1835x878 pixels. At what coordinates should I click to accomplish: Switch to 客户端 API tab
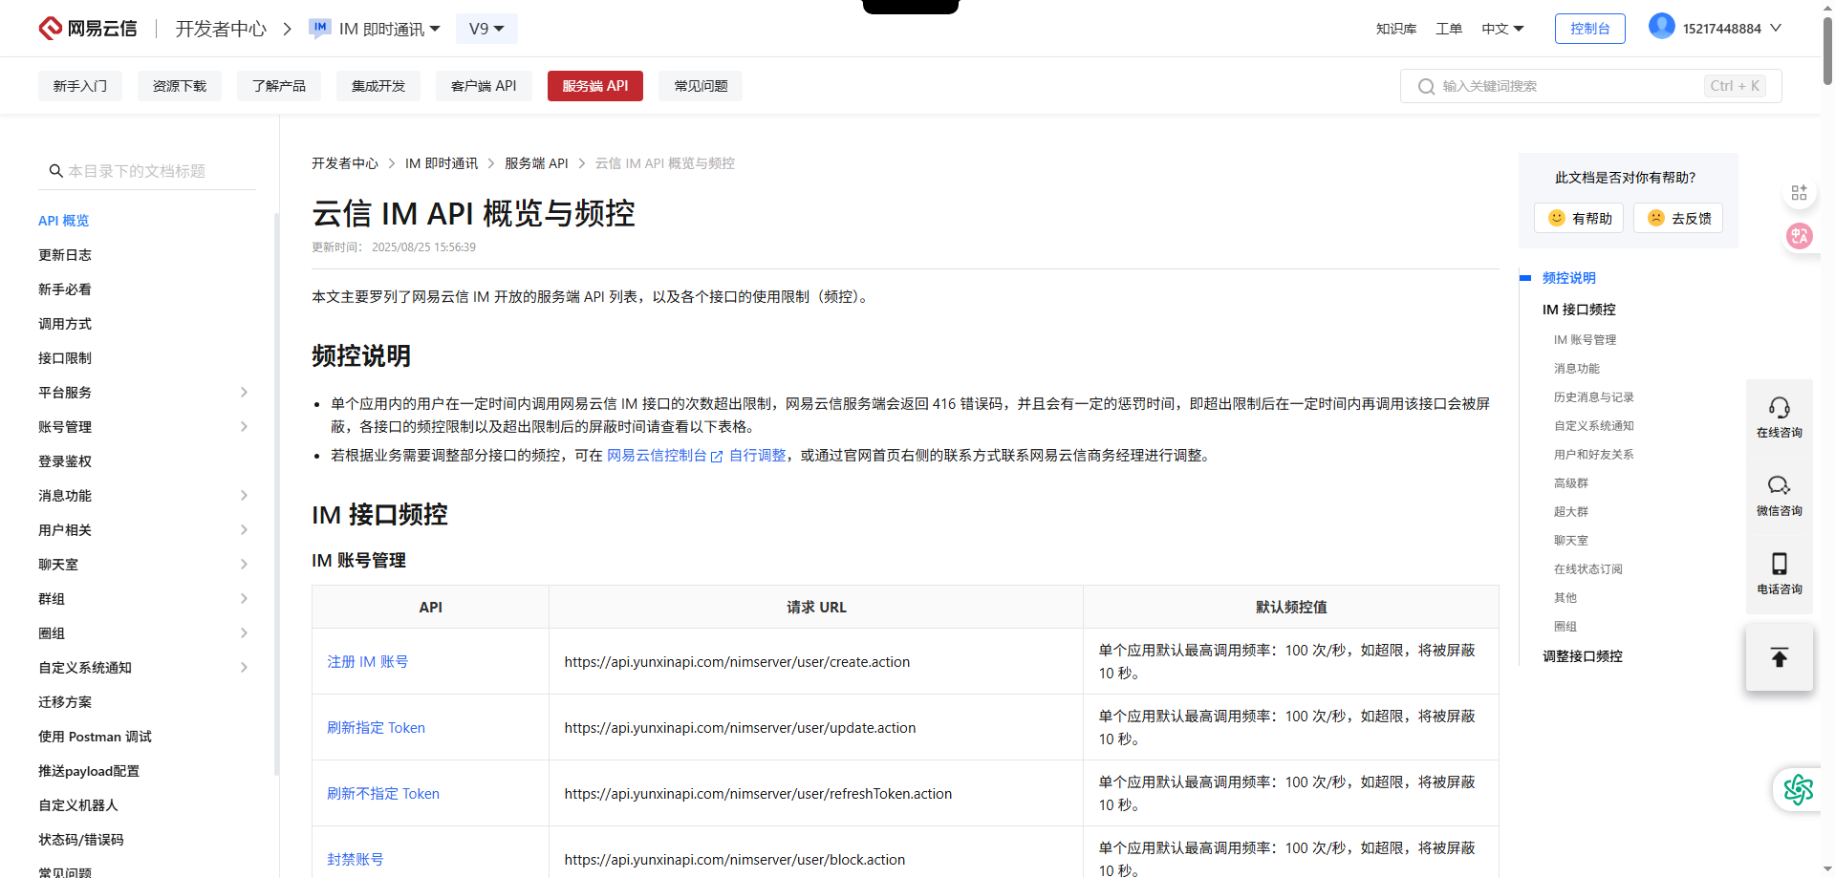click(x=484, y=86)
